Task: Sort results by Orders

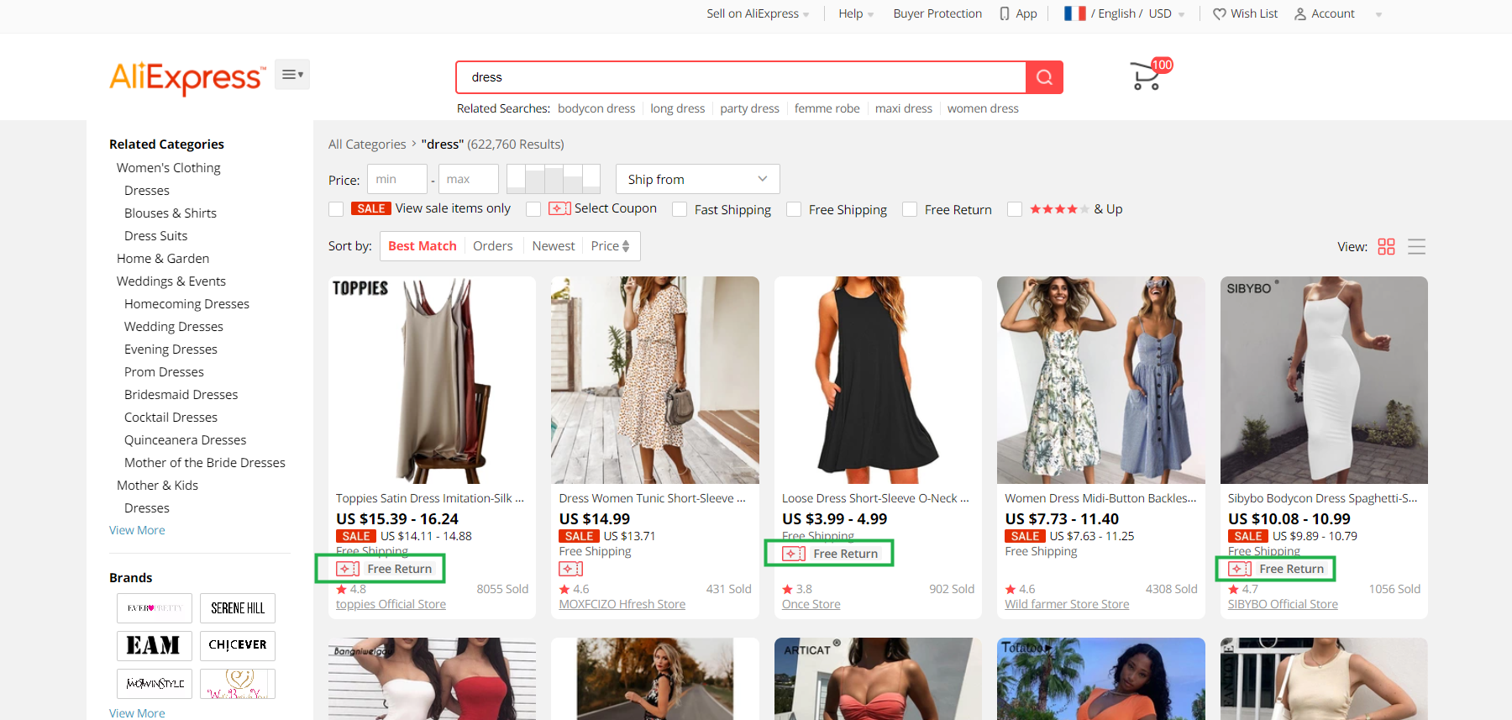Action: 493,246
